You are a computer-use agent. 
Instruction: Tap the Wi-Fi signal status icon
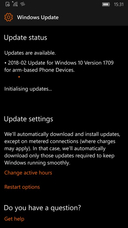15,4
